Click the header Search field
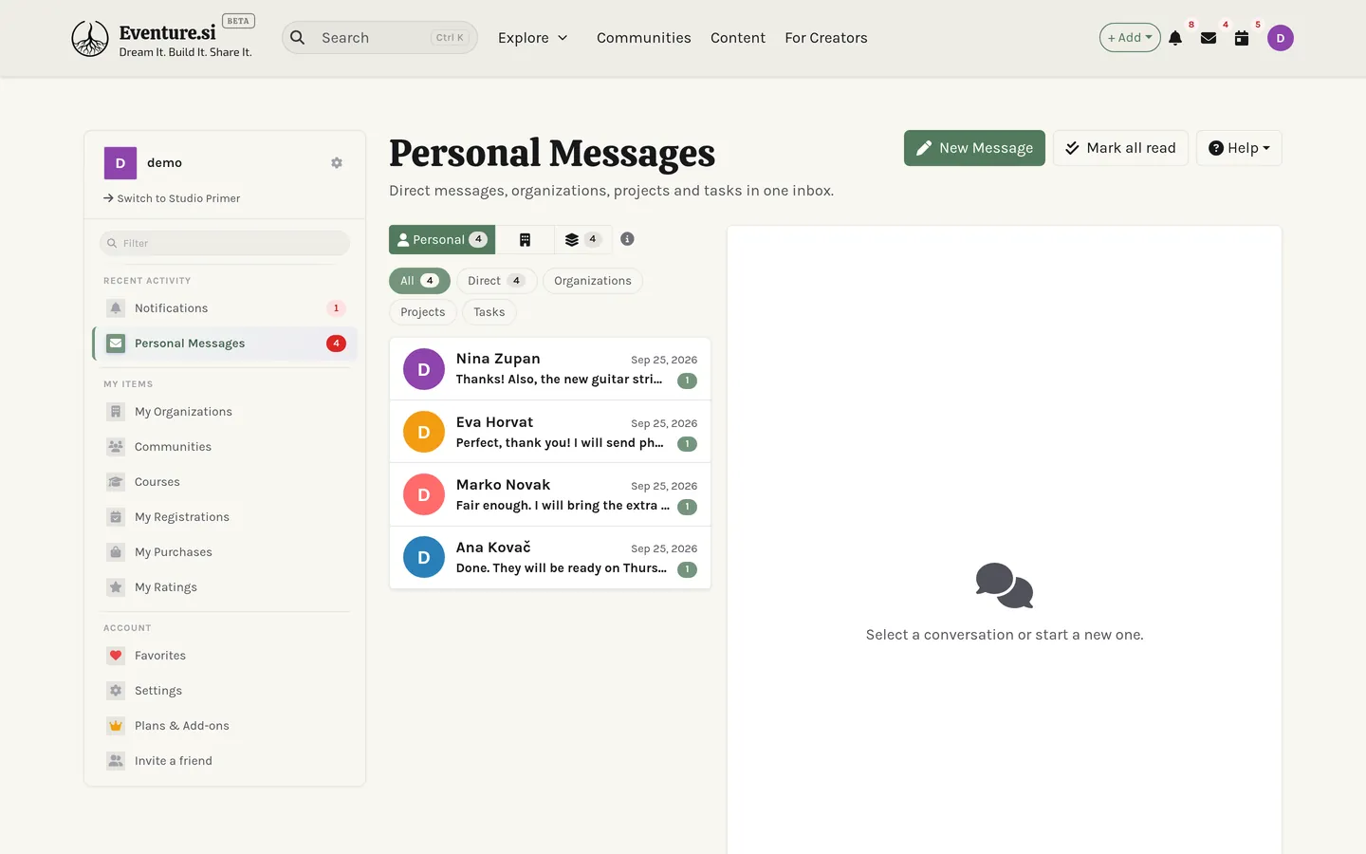The height and width of the screenshot is (854, 1366). [x=379, y=38]
